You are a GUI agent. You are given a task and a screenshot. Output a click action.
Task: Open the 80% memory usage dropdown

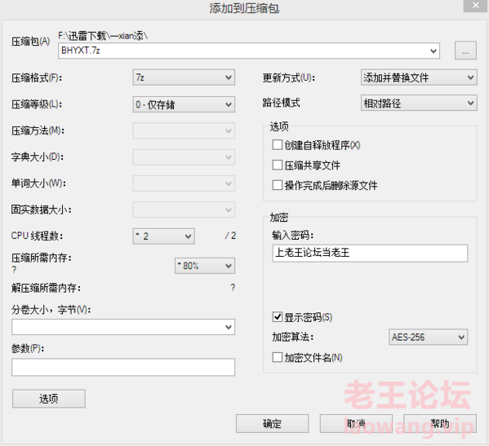click(205, 266)
